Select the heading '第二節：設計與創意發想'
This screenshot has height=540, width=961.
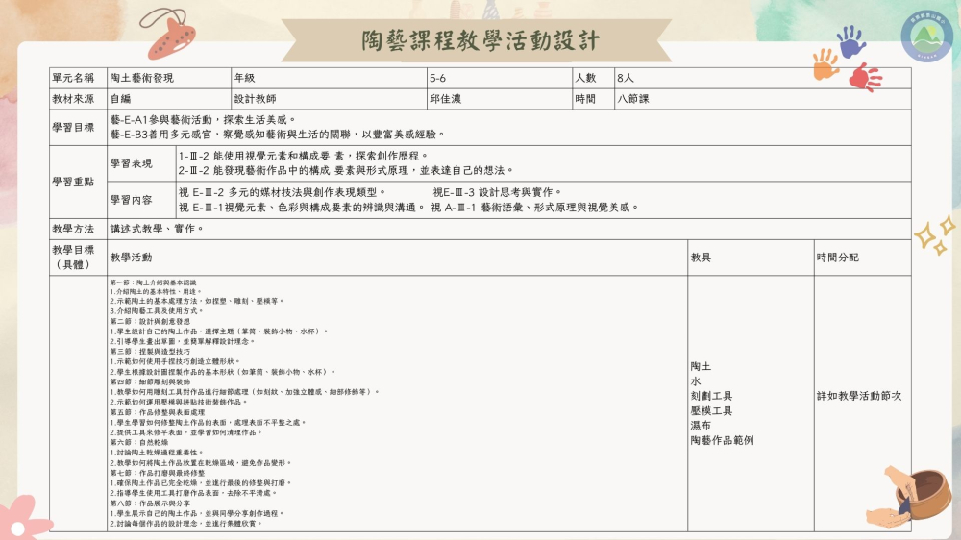coord(150,321)
